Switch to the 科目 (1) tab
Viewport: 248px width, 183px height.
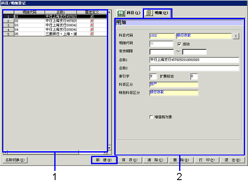pos(129,13)
